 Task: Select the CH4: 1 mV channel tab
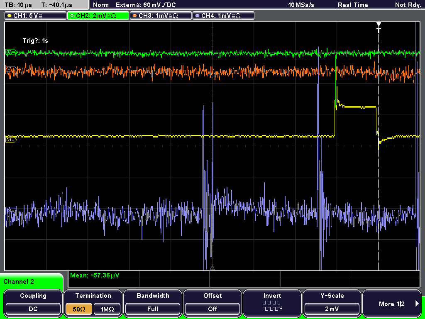click(223, 16)
